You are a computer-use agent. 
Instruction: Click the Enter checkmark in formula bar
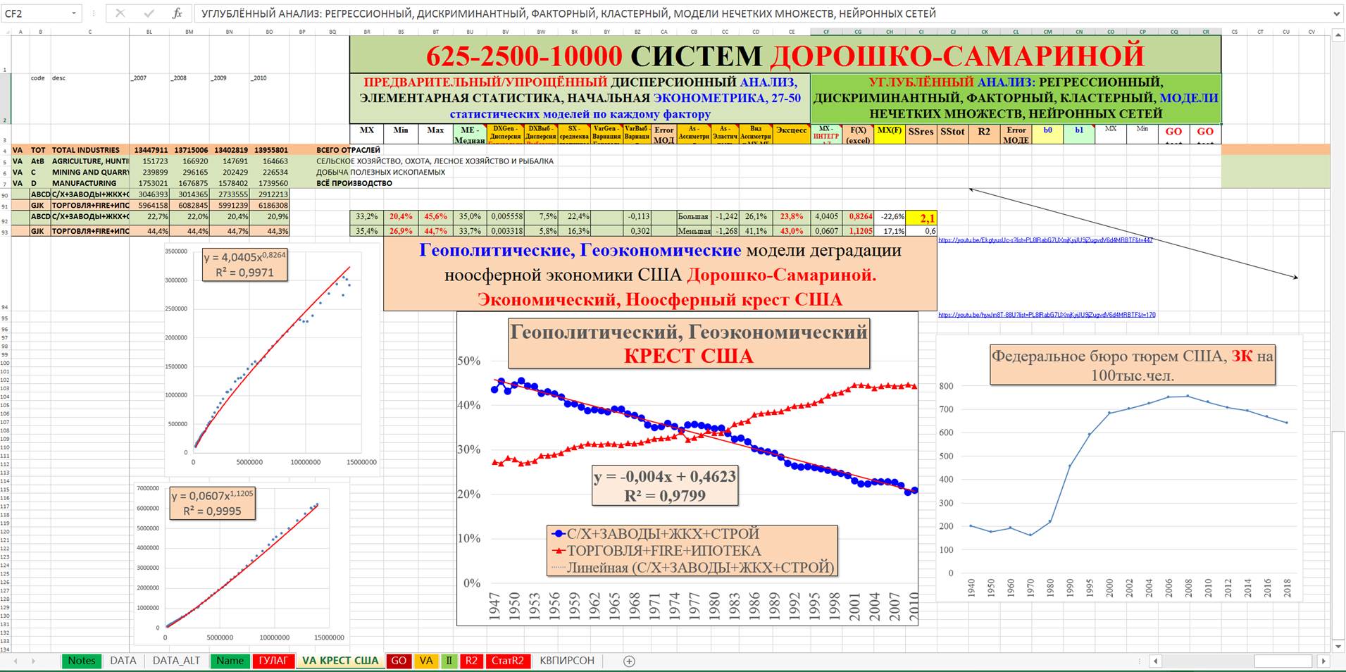coord(149,13)
